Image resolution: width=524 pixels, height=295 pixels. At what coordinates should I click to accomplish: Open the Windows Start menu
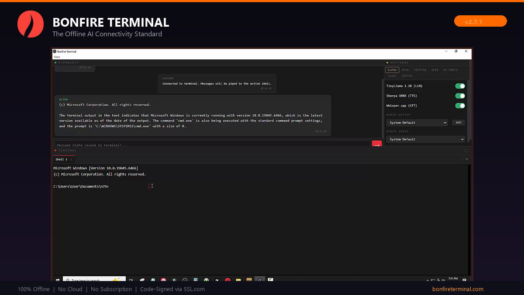57,280
